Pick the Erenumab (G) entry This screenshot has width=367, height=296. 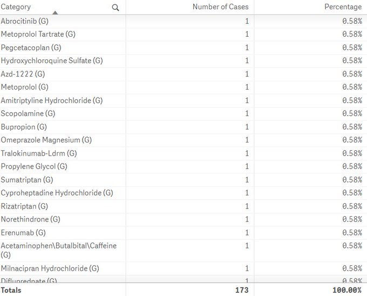23,233
